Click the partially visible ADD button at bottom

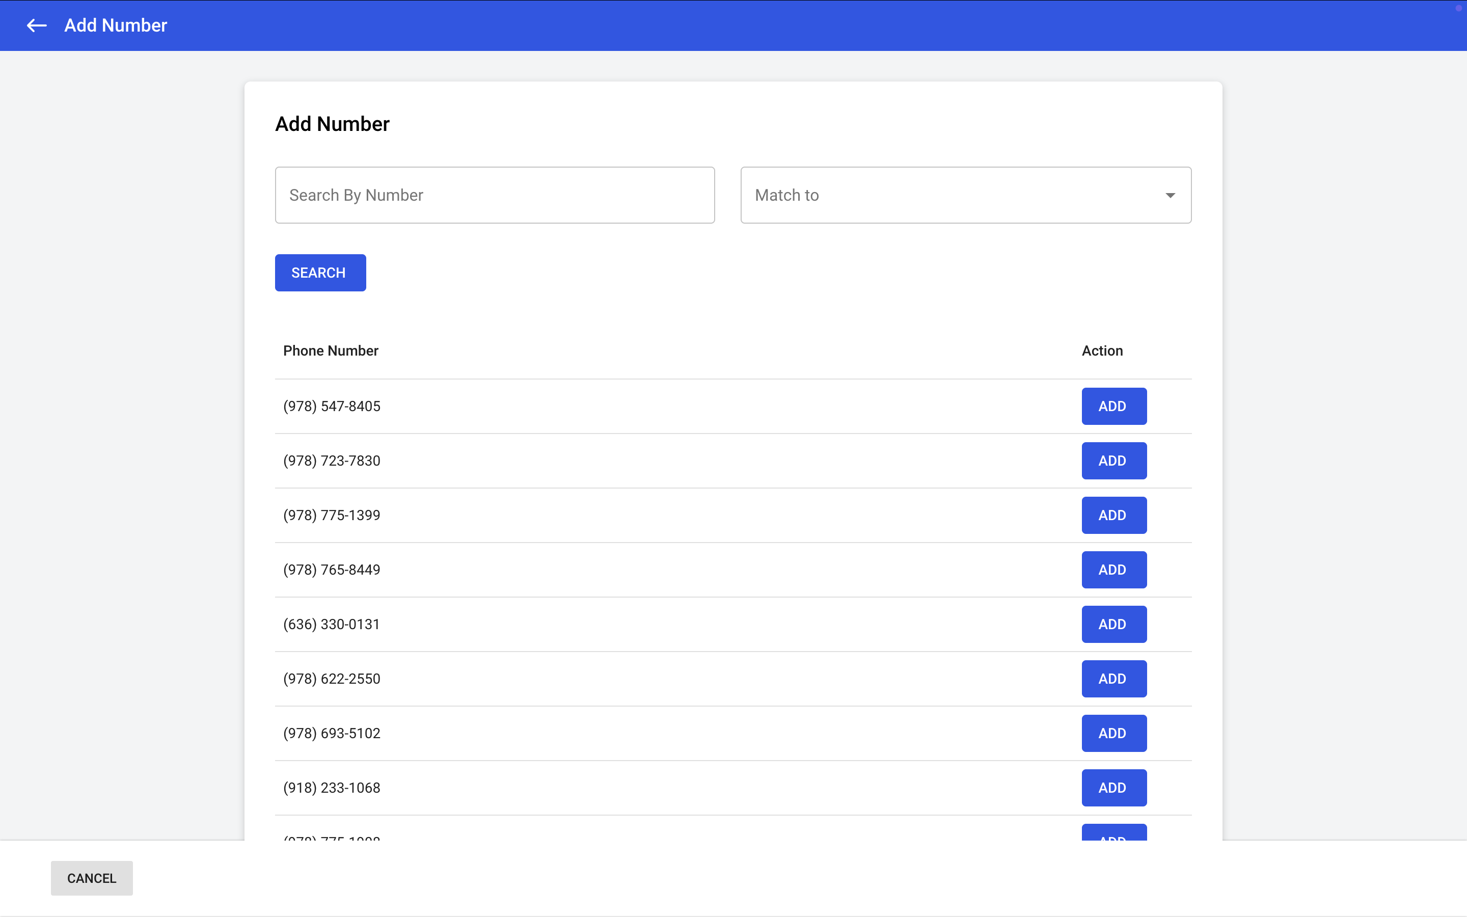(1113, 833)
